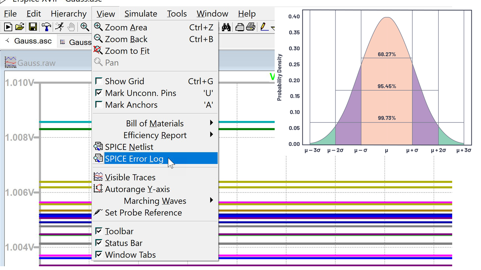Click the New Schematic toolbar icon
The height and width of the screenshot is (270, 481).
tap(8, 27)
